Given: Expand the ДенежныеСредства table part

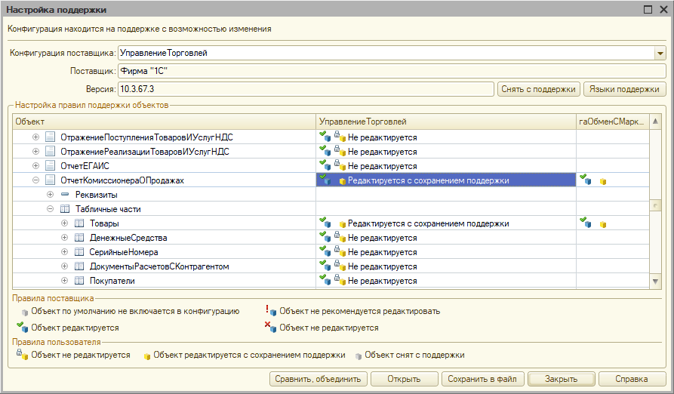Looking at the screenshot, I should 64,237.
